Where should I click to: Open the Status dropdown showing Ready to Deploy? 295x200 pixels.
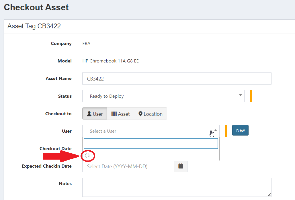(x=163, y=96)
